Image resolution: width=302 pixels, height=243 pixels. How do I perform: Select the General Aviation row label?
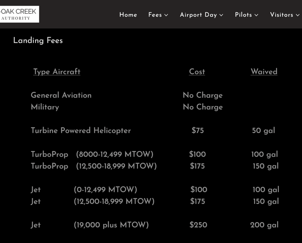tap(61, 95)
